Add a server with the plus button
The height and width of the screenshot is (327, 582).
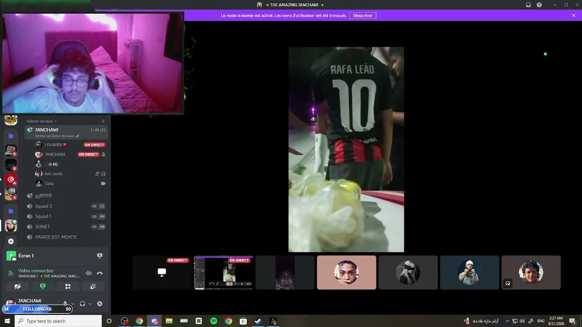click(x=11, y=241)
